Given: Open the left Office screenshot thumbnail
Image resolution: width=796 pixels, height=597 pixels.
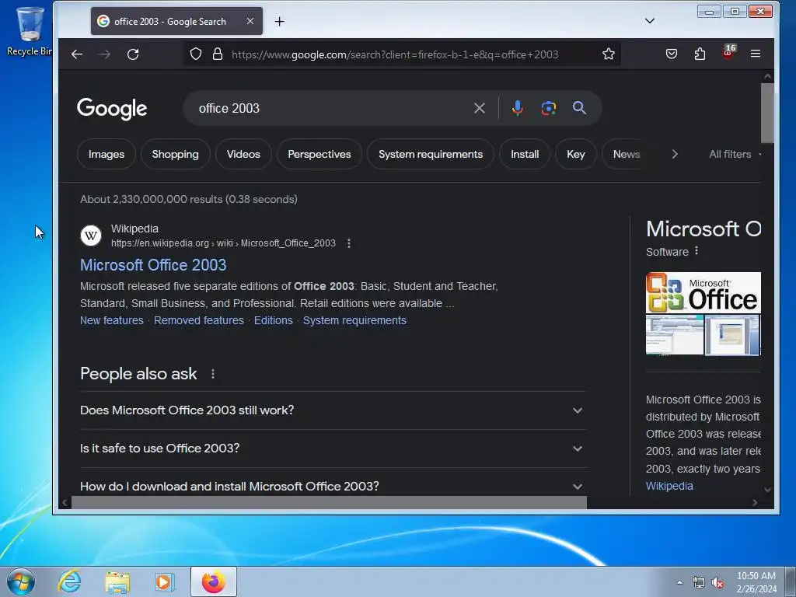Looking at the screenshot, I should tap(674, 334).
